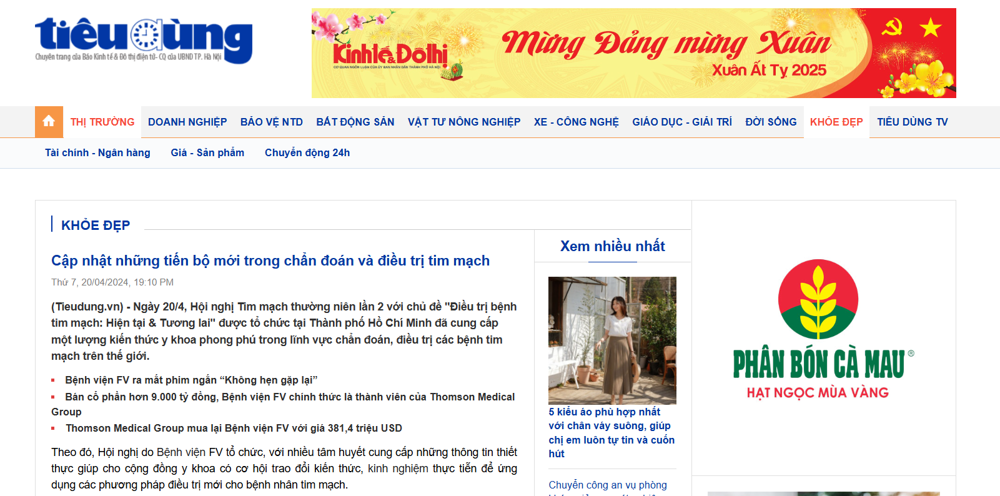This screenshot has height=496, width=1000.
Task: Open the Tiêu Dùng site logo
Action: [144, 40]
